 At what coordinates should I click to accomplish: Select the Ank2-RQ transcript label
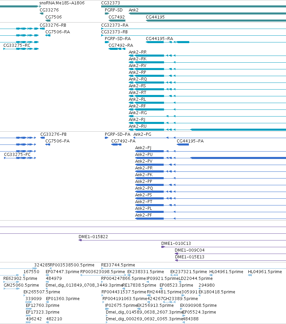138,79
